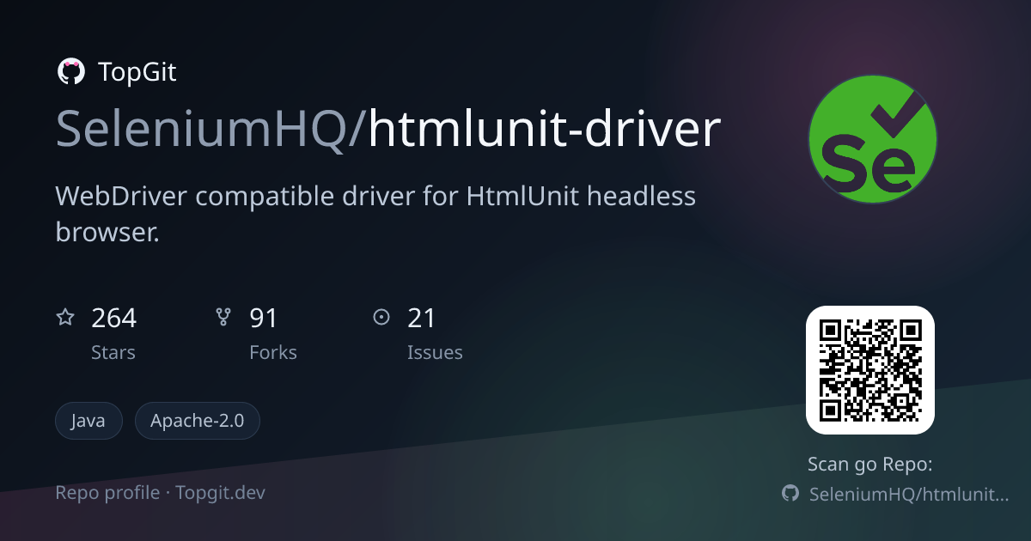Select the Java language tag

pyautogui.click(x=88, y=421)
